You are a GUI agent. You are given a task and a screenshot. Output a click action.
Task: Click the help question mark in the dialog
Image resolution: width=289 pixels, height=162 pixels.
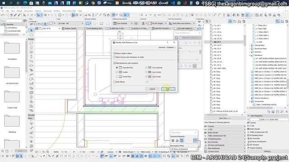(168, 42)
